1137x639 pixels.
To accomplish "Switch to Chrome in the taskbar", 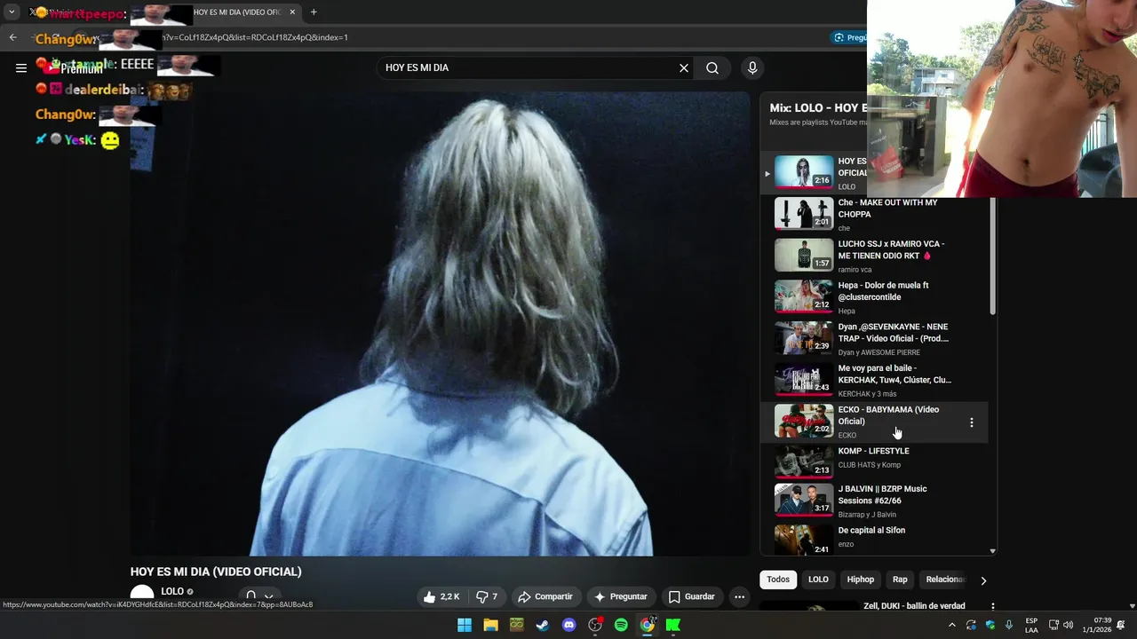I will tap(648, 625).
